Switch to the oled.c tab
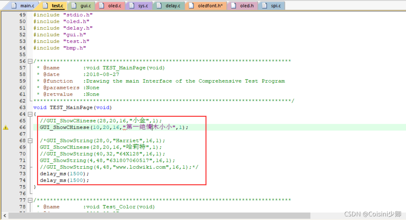This screenshot has width=406, height=220. pos(111,6)
